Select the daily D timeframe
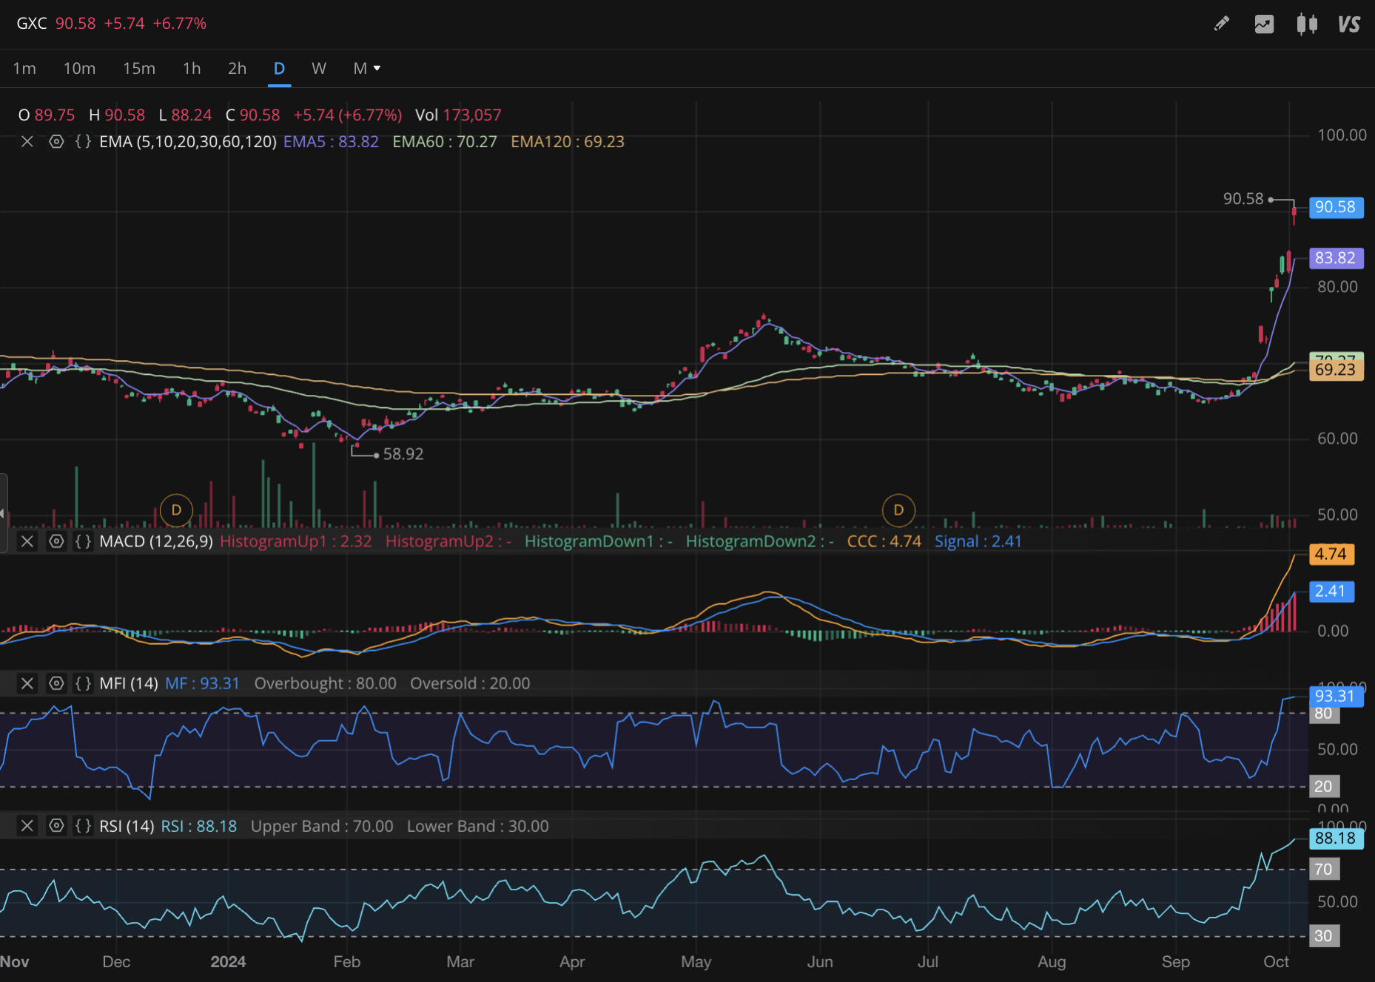1375x982 pixels. coord(279,68)
